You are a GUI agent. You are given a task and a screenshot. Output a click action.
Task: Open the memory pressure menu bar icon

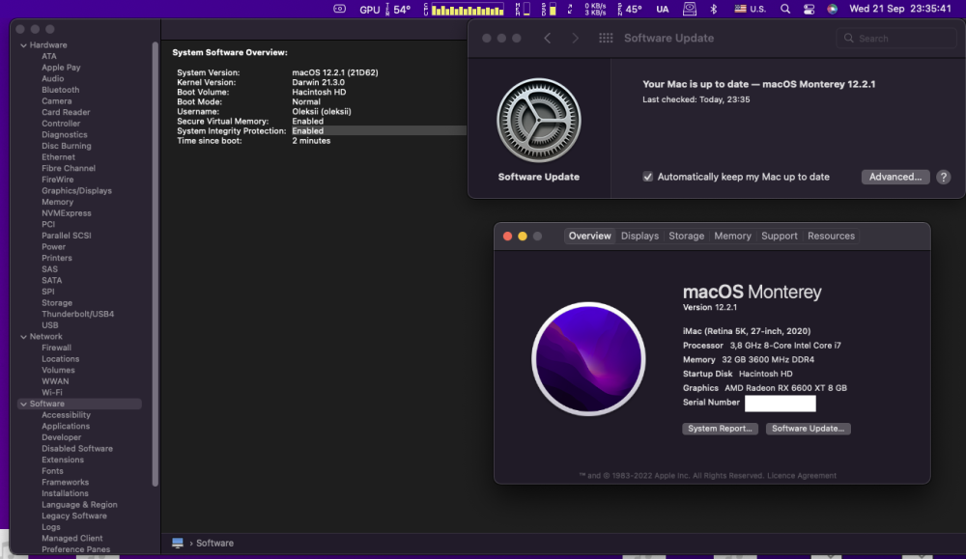coord(523,10)
